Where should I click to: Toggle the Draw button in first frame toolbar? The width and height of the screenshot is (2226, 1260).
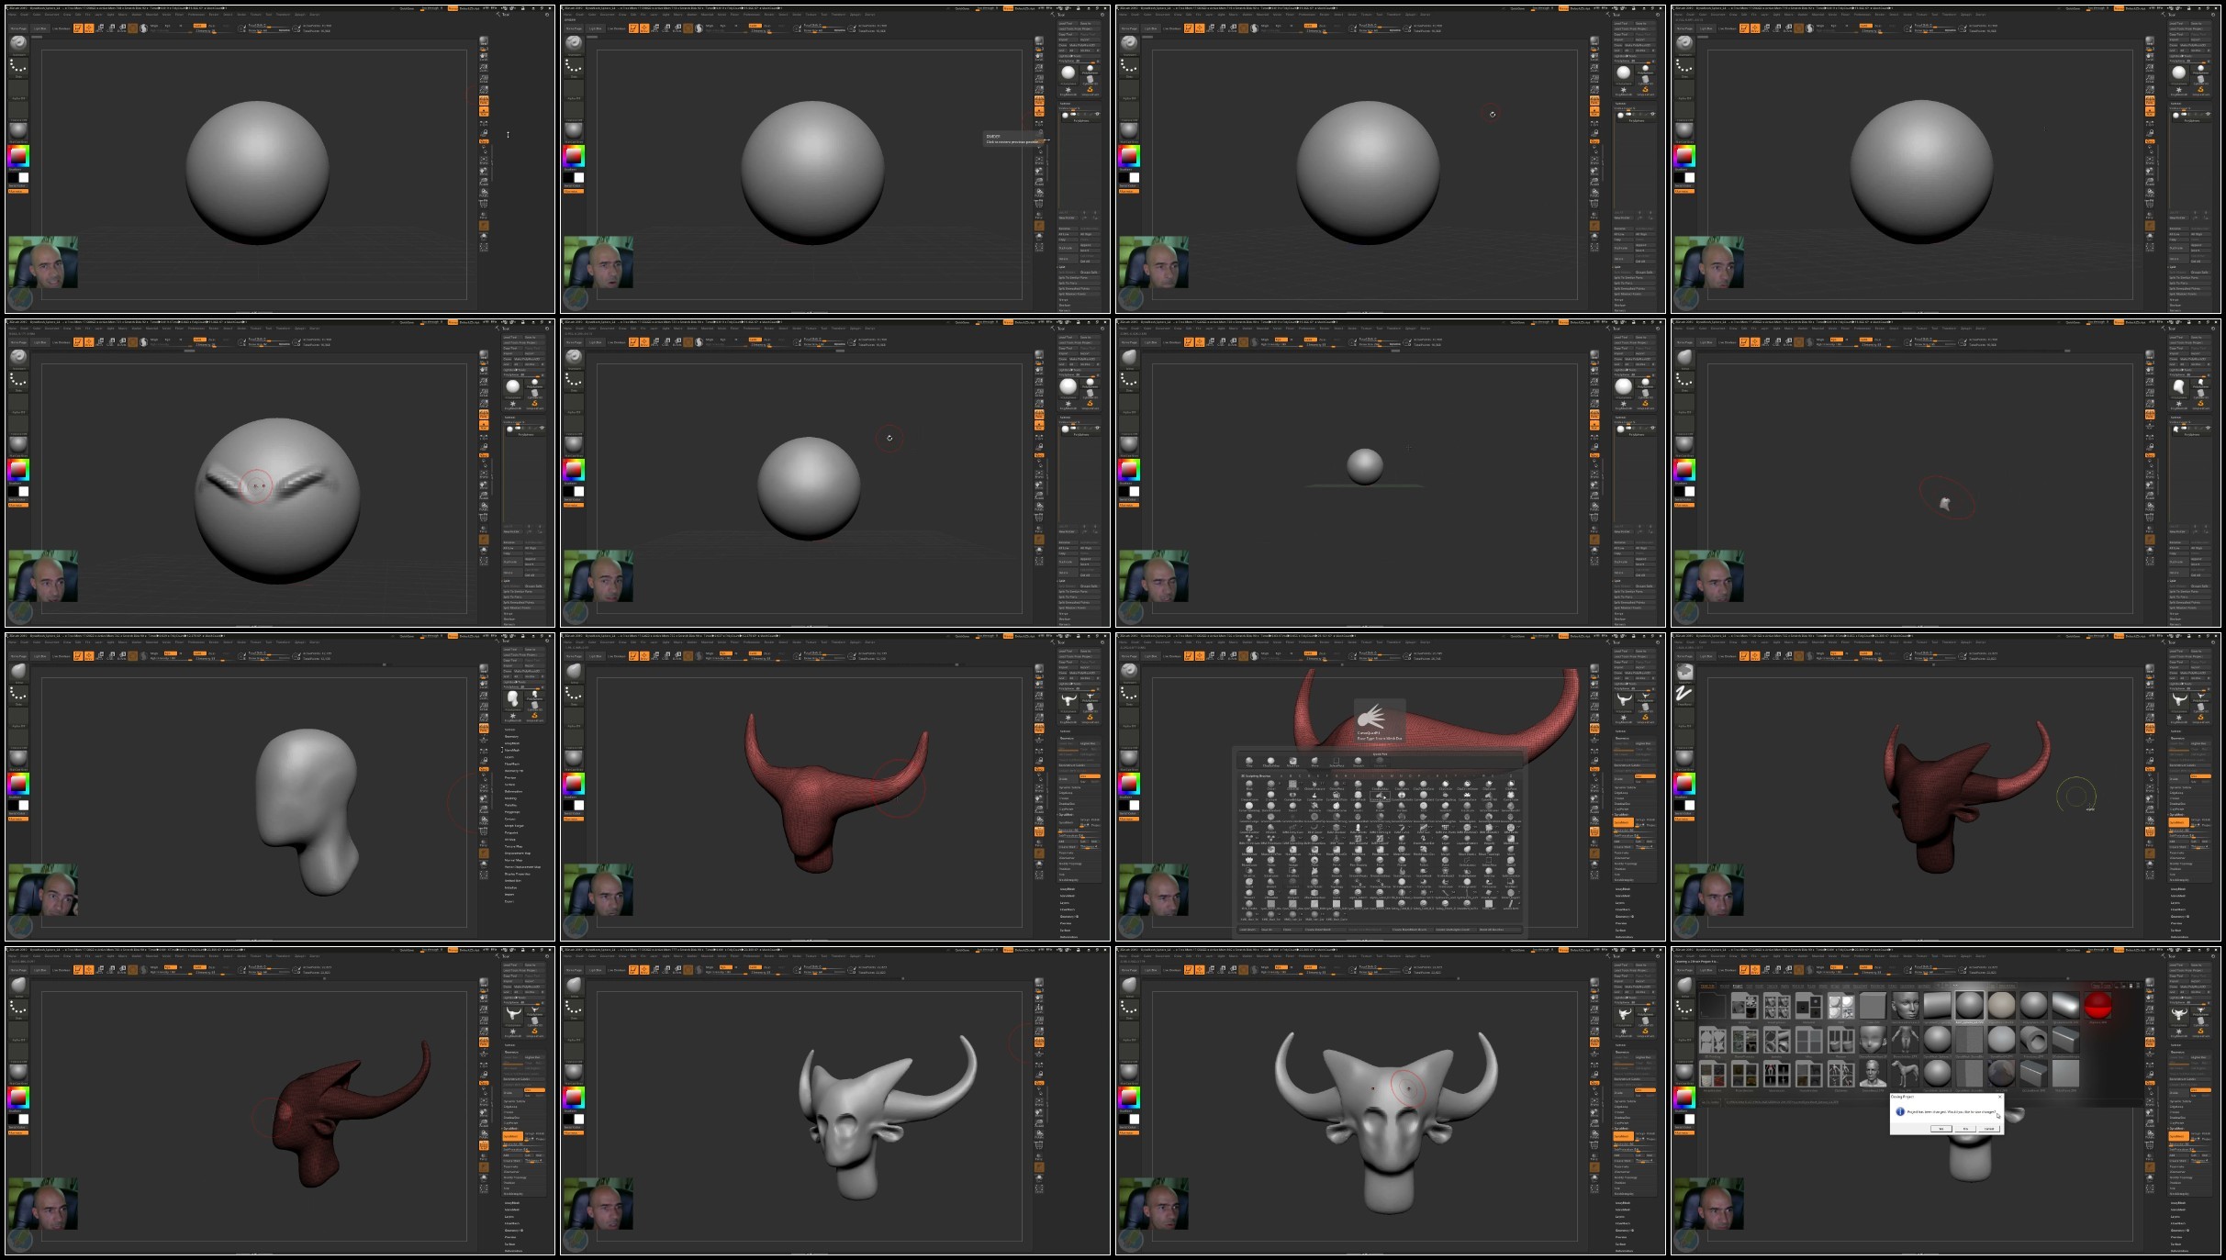tap(89, 28)
